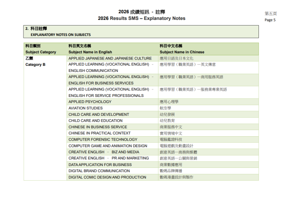Select 'DIGITAL COMIC DESIGN AND PRODUCTION' cell
This screenshot has height=201, width=283.
tap(112, 177)
